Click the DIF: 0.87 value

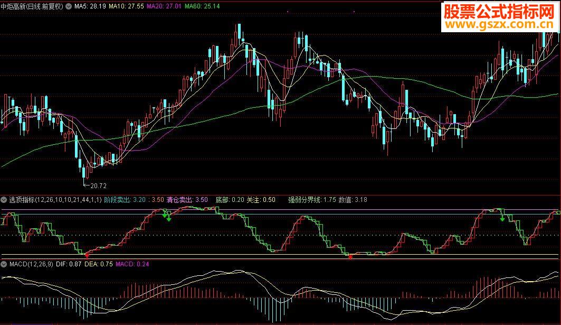point(69,264)
